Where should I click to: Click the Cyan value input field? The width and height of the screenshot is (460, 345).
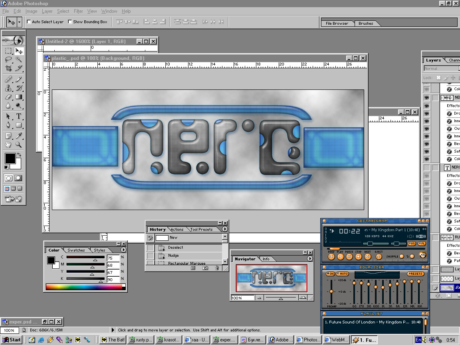pos(113,258)
